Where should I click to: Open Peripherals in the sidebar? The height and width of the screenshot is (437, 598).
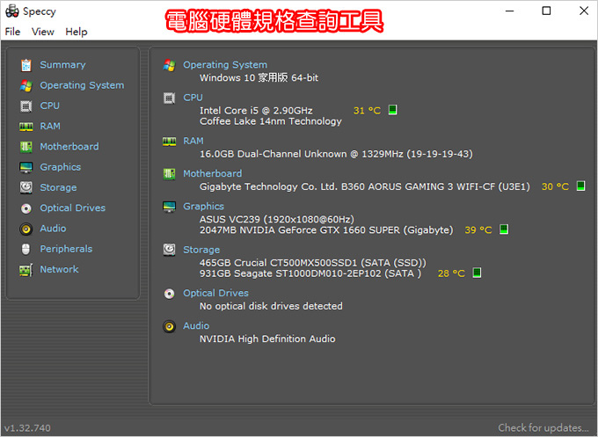click(66, 249)
